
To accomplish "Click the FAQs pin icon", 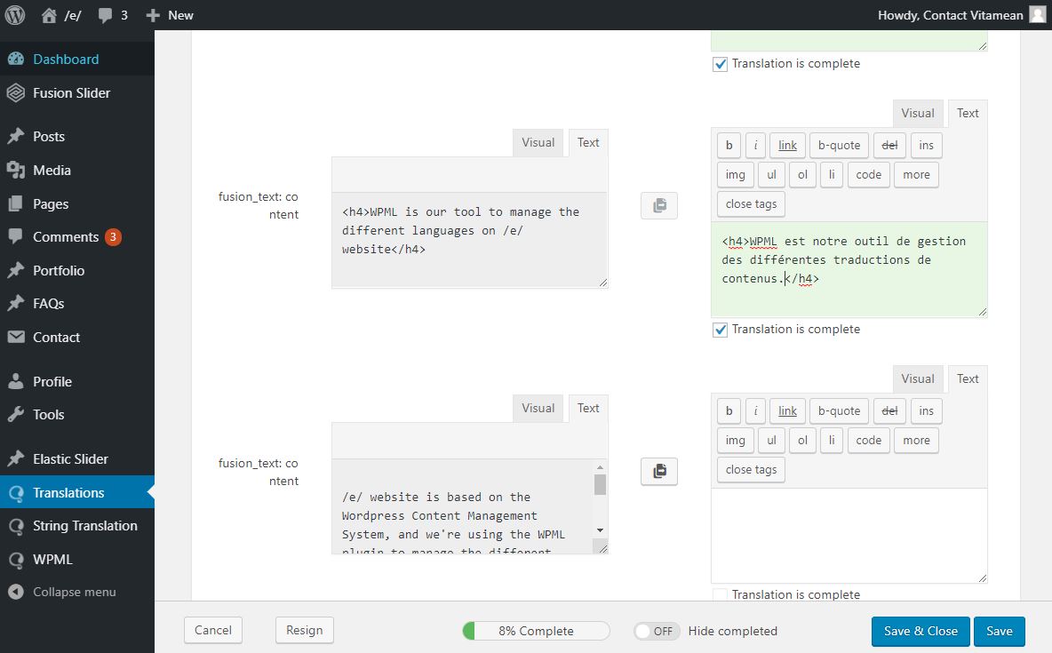I will pyautogui.click(x=15, y=303).
